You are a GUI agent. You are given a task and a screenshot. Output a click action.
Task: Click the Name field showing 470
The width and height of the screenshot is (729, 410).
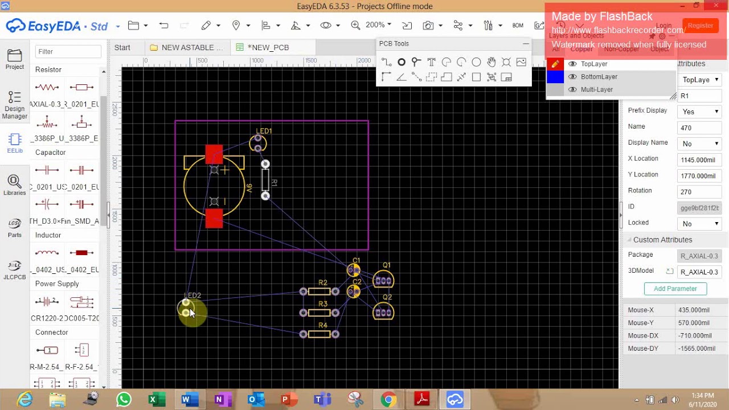tap(699, 128)
